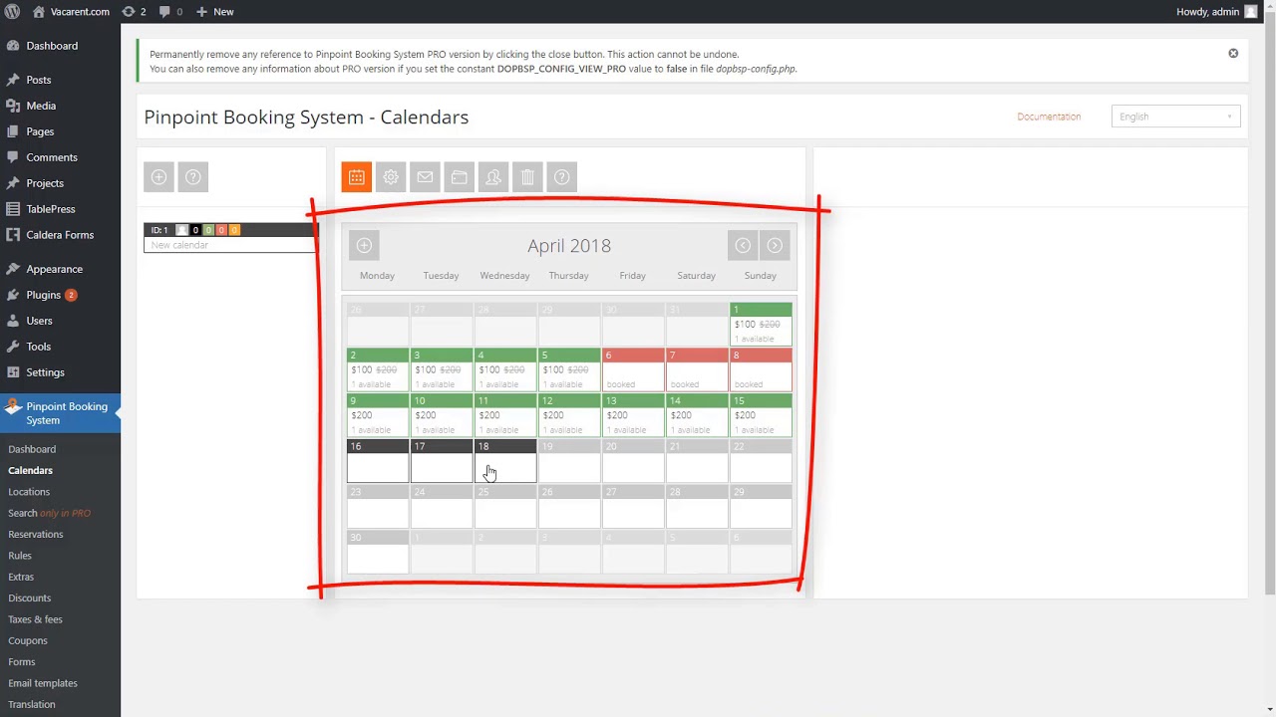The image size is (1276, 717).
Task: Click the New content button
Action: pos(214,12)
